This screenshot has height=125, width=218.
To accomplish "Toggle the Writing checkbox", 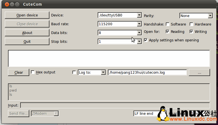I will coord(191,32).
